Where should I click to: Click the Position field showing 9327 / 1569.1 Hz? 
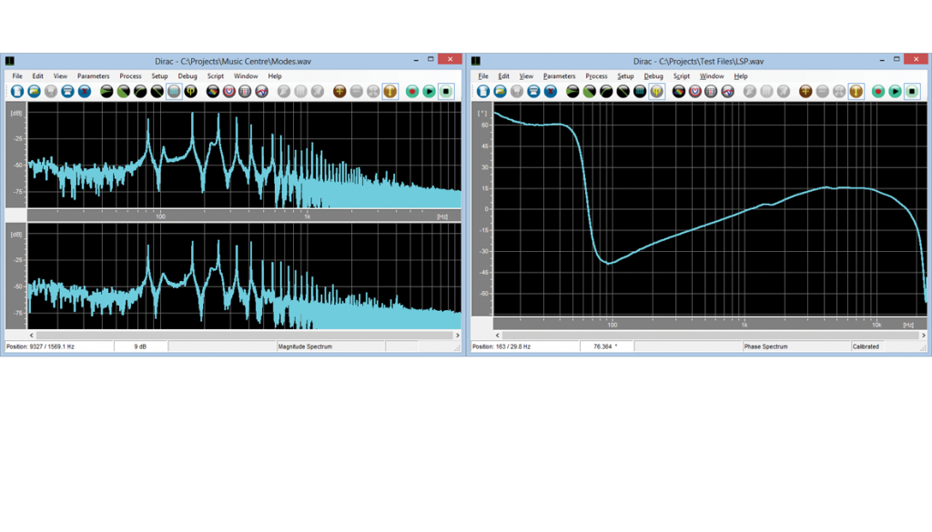36,346
